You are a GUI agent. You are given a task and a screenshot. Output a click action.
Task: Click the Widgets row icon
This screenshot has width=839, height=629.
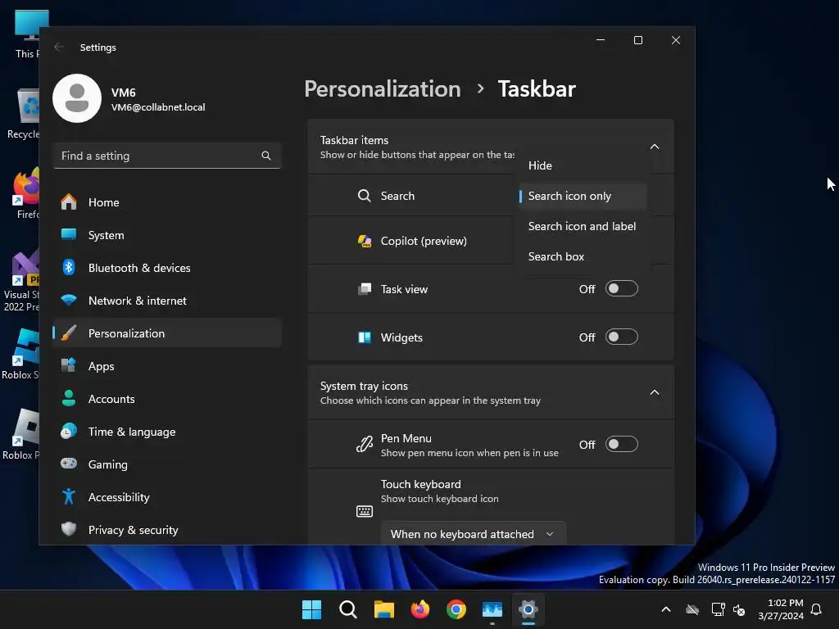pos(365,337)
